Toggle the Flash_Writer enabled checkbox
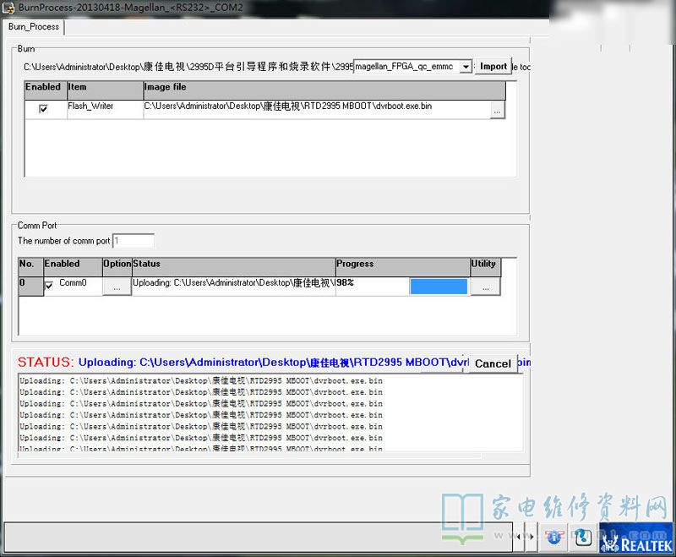Screen dimensions: 676x557 pyautogui.click(x=43, y=108)
